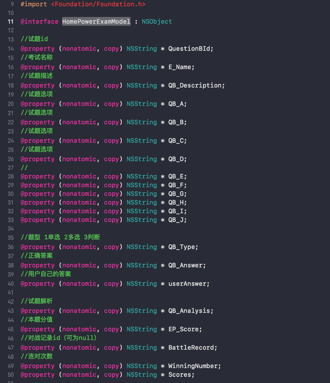Click the QB_A property name
This screenshot has width=330, height=383.
[176, 104]
